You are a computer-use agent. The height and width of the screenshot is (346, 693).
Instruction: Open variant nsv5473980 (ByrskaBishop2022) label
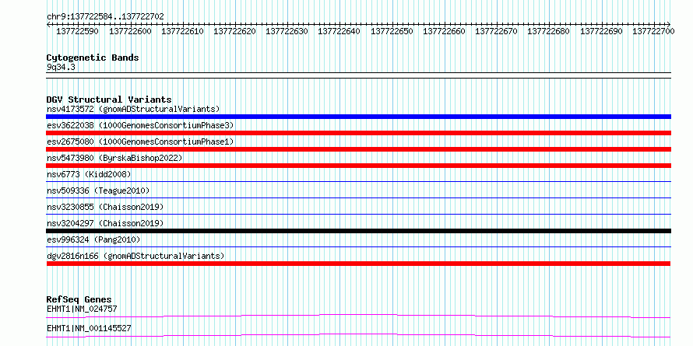(114, 158)
